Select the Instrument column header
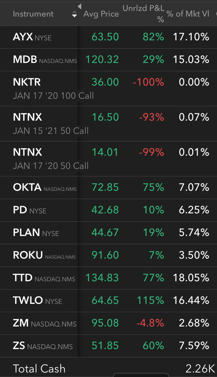The image size is (217, 377). point(33,14)
